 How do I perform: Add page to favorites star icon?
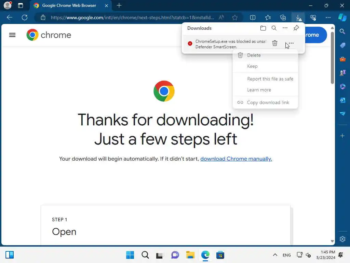pyautogui.click(x=234, y=17)
